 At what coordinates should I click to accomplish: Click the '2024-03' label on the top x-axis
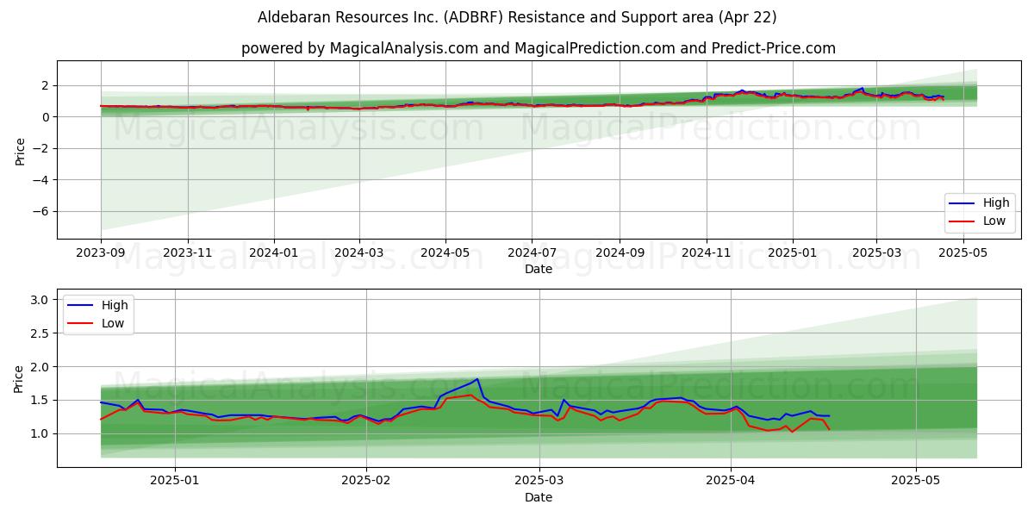pos(358,253)
